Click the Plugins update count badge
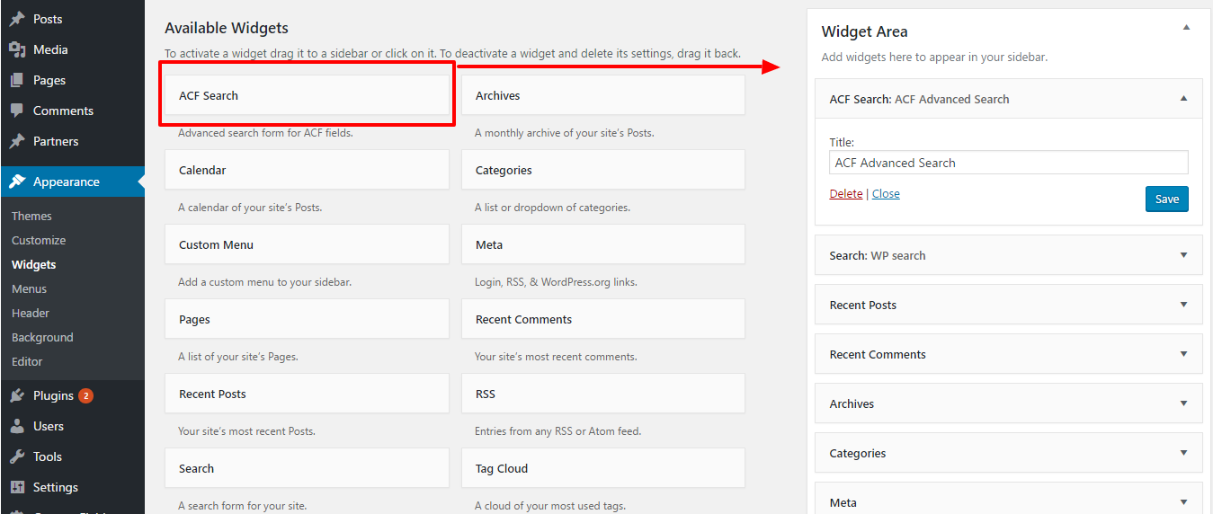 (85, 395)
